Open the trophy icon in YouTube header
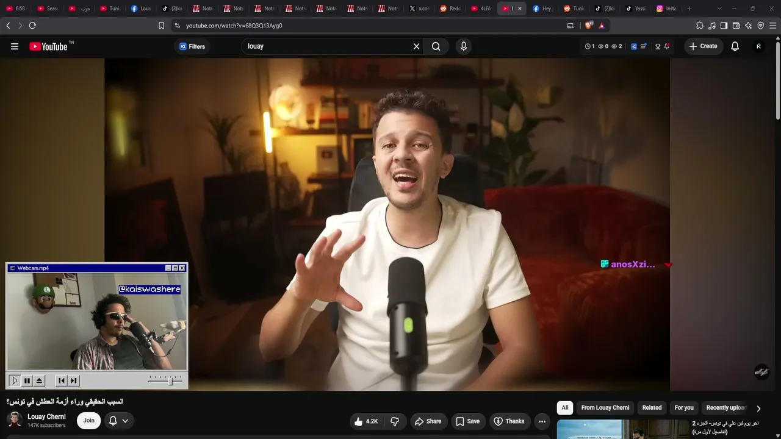781x439 pixels. (658, 46)
